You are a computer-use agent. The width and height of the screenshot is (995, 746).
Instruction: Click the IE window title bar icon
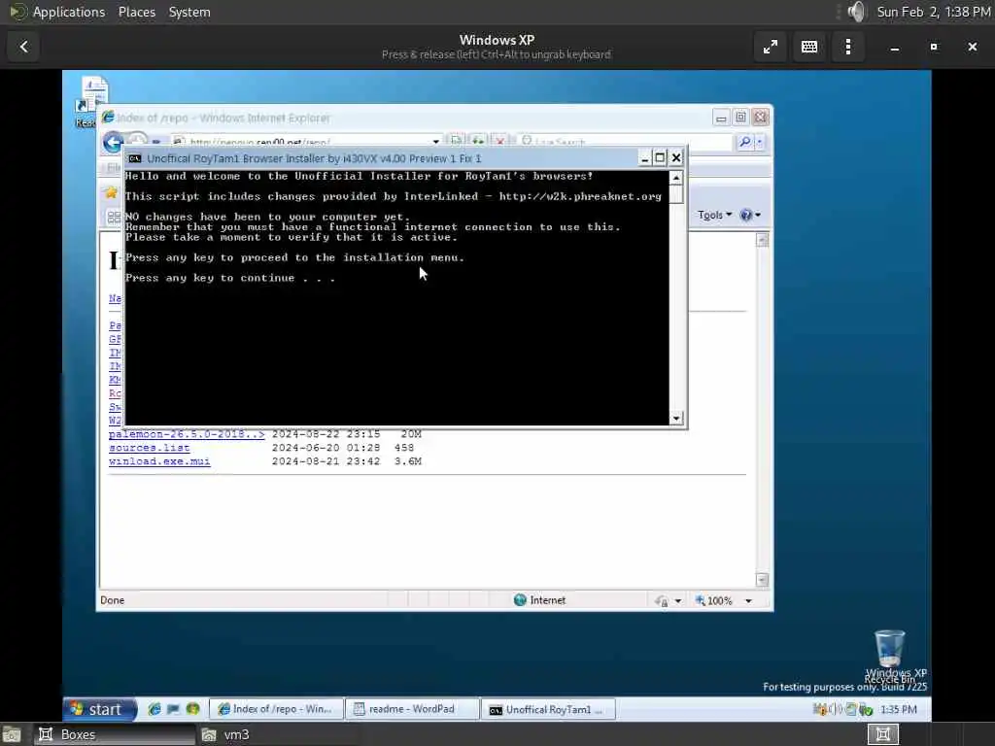pos(109,118)
